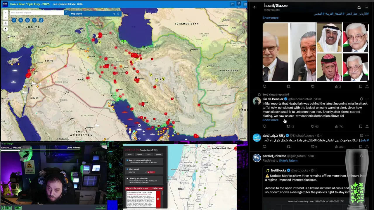The height and width of the screenshot is (210, 374).
Task: Open the bearded man with glasses photo
Action: click(x=276, y=52)
